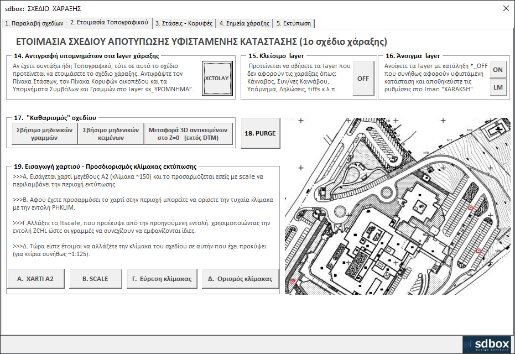Screen dimensions: 515x354
Task: Click the paragraph starting '>>>Α. Εισάγεται χαρτί'
Action: tap(138, 180)
